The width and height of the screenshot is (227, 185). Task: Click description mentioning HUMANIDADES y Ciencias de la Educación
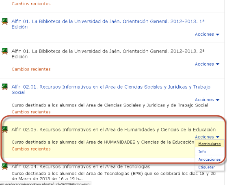coord(103,142)
